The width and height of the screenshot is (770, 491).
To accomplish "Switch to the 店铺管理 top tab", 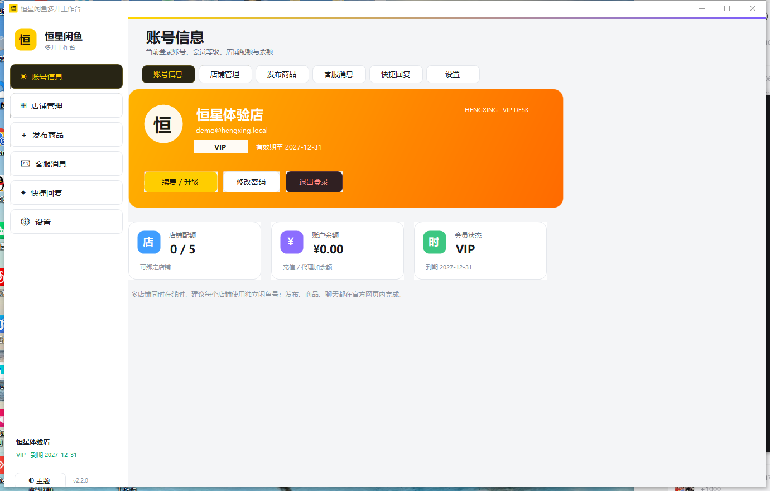I will [225, 74].
